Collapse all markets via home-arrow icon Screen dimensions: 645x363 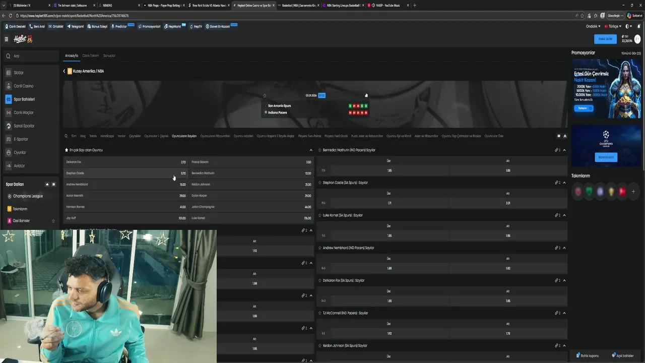(x=565, y=136)
